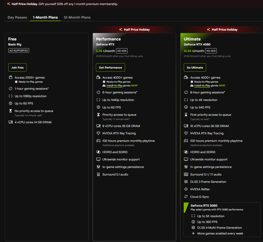Click the layers icon beside DLSS 3 Frame Generation

coord(186,182)
